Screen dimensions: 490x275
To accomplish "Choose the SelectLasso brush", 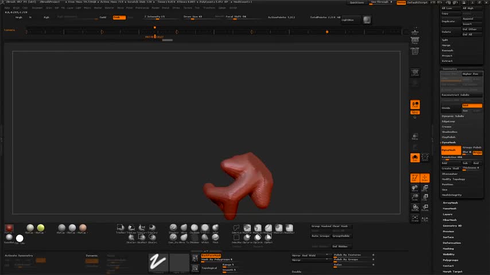I will (236, 228).
